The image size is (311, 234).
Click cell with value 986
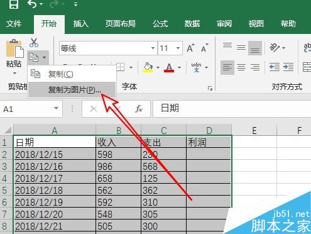119,167
